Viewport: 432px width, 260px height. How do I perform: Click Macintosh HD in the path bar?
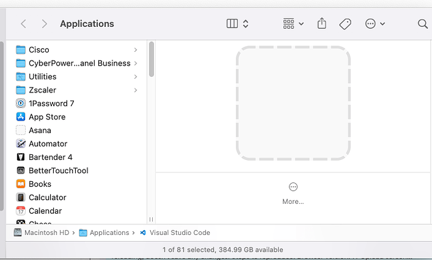(x=42, y=232)
